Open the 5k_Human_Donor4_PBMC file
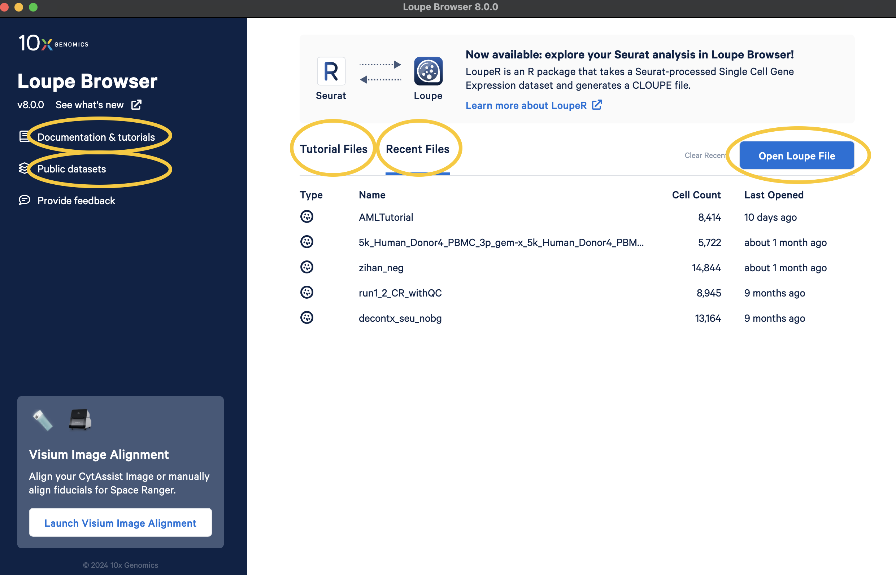This screenshot has width=896, height=575. [501, 243]
